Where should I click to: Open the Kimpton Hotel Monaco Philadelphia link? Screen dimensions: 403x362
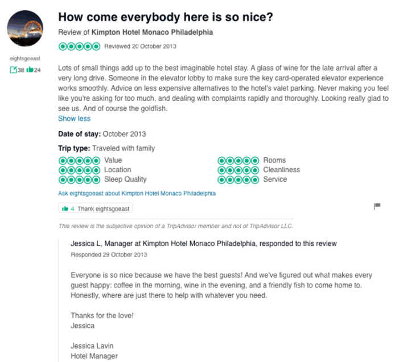pos(152,32)
